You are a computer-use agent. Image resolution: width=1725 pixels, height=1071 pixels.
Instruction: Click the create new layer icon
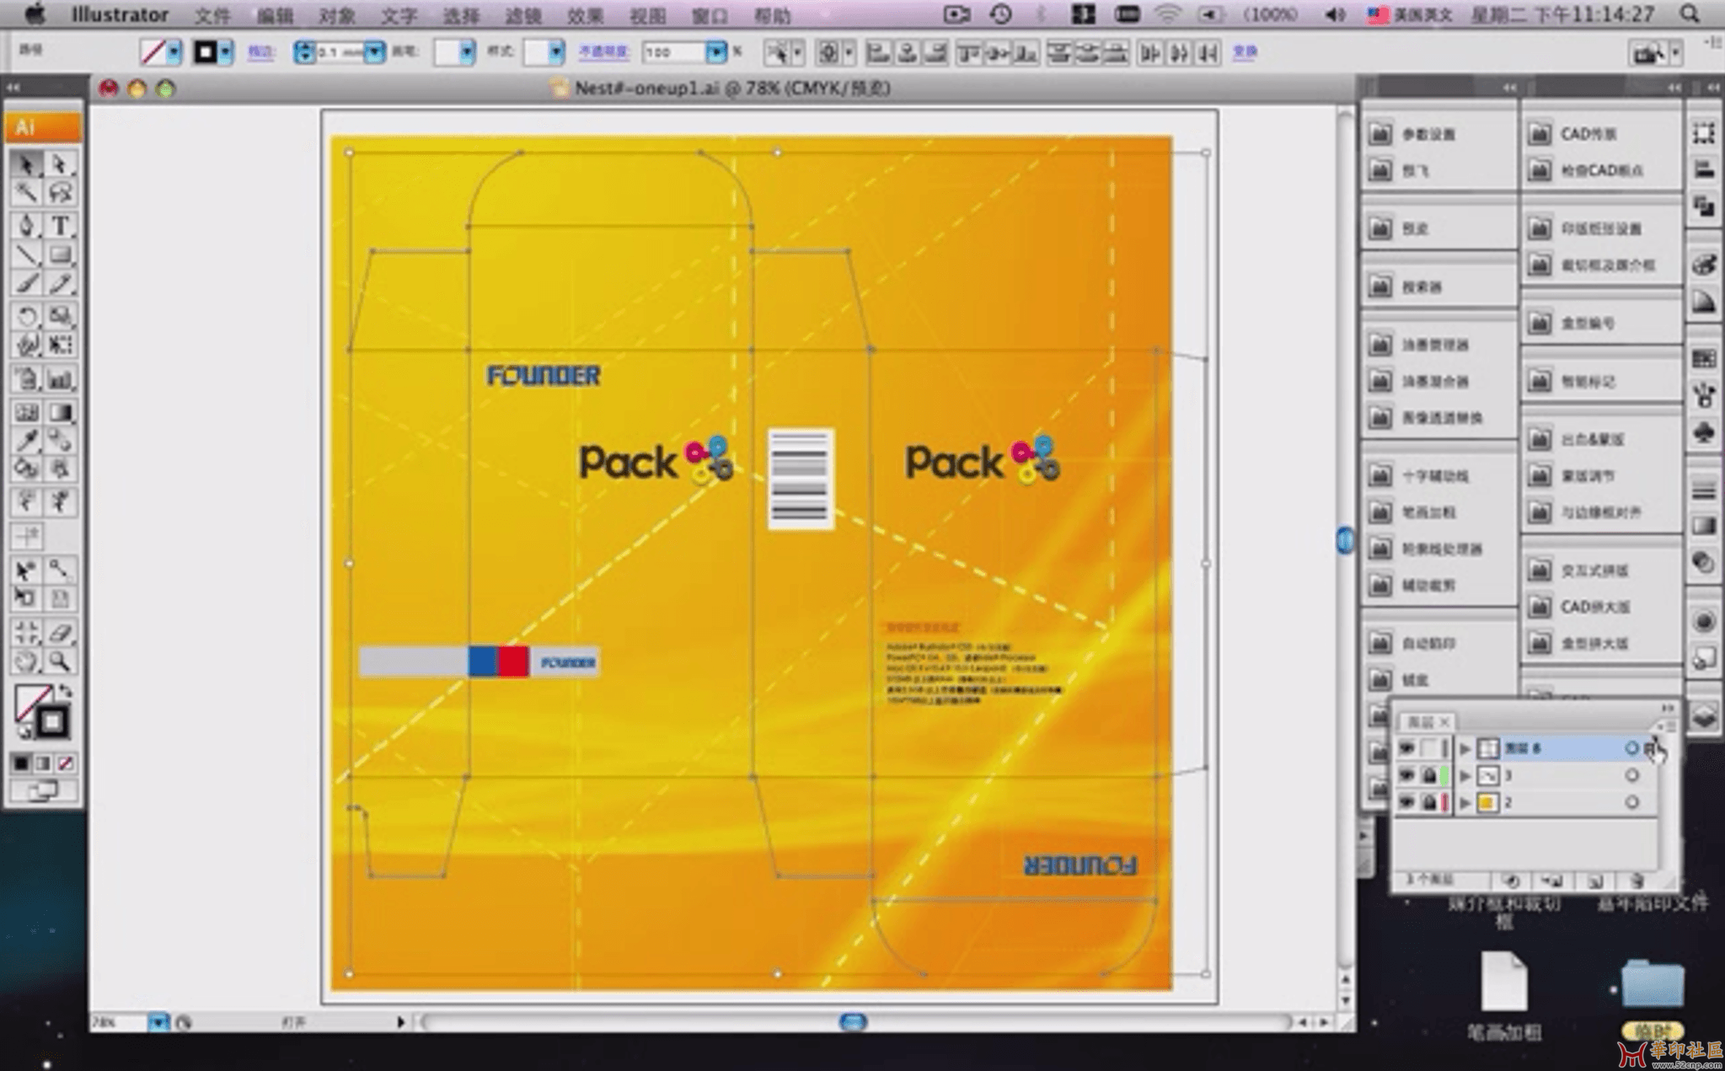[1594, 881]
